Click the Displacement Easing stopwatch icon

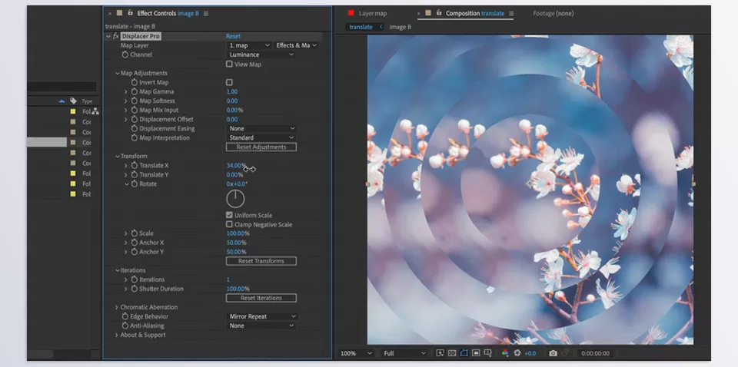coord(135,128)
